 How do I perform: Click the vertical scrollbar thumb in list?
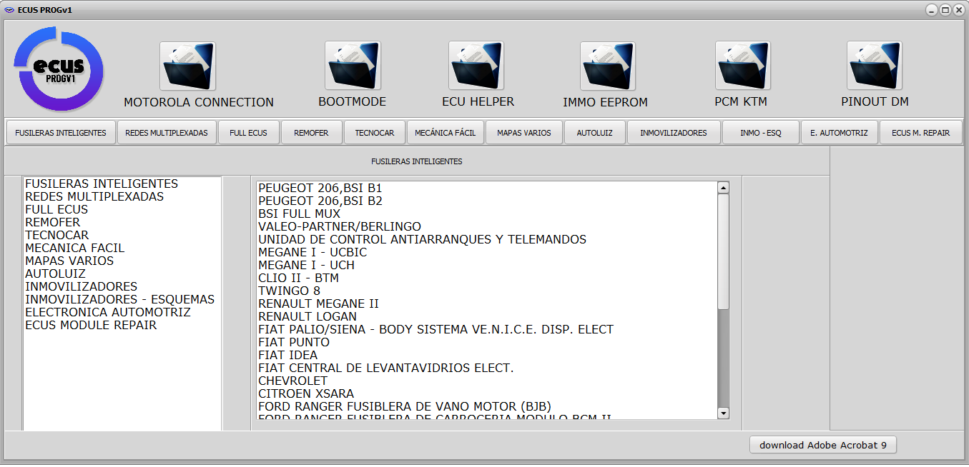pyautogui.click(x=723, y=251)
